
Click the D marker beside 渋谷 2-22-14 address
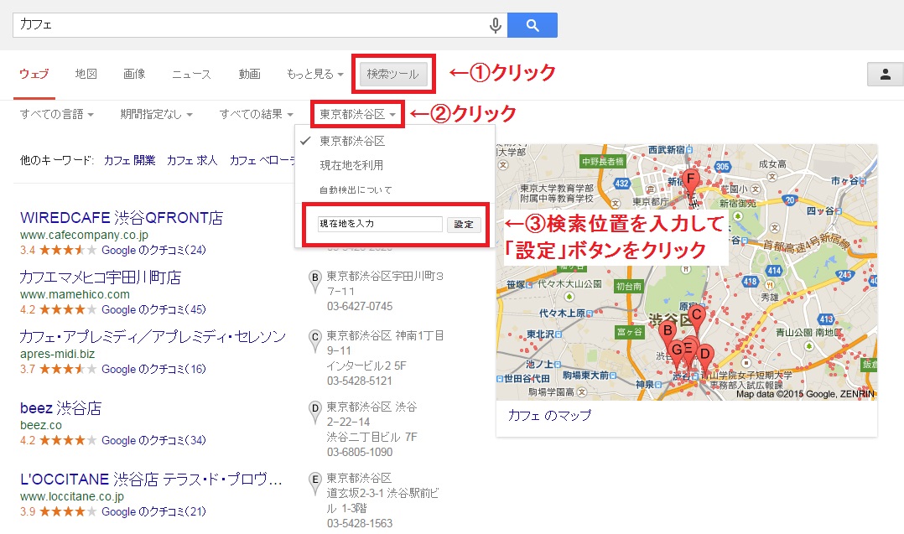pos(314,412)
